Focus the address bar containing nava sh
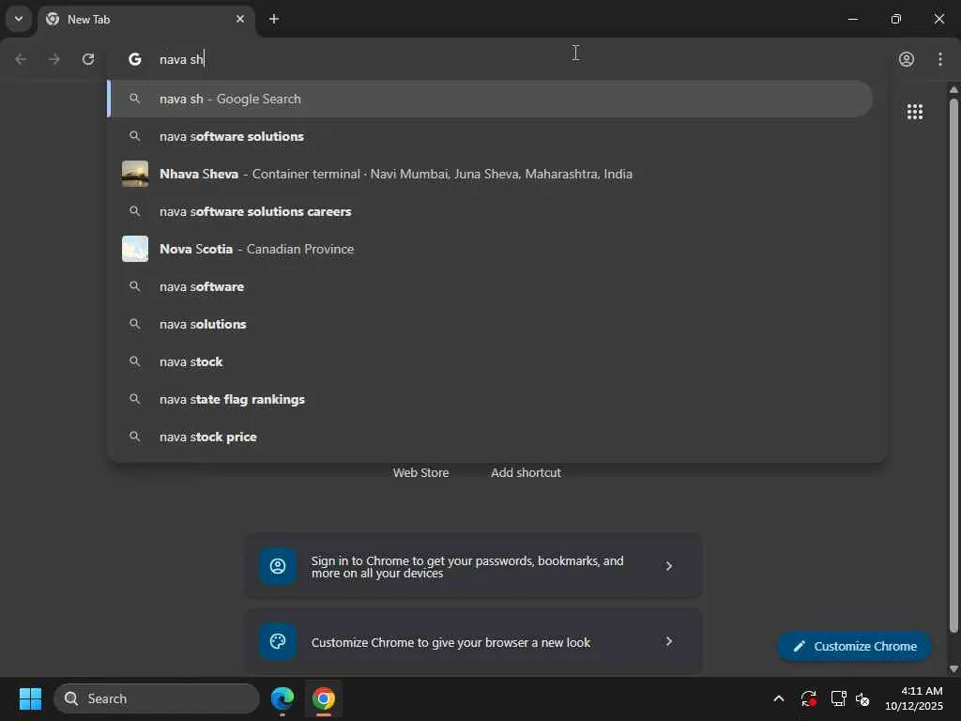Image resolution: width=961 pixels, height=721 pixels. pos(496,59)
